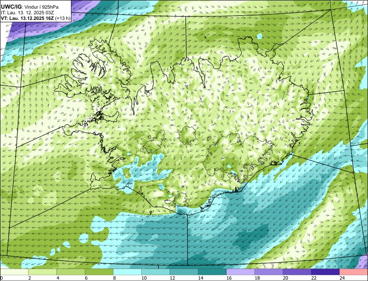Click the 8–10 m/s light cyan legend swatch
Screen dimensions: 368x281
127,272
